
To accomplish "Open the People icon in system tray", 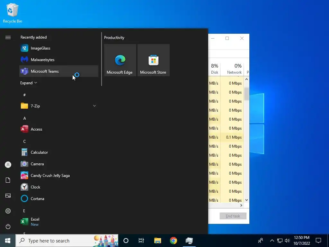I will 261,241.
